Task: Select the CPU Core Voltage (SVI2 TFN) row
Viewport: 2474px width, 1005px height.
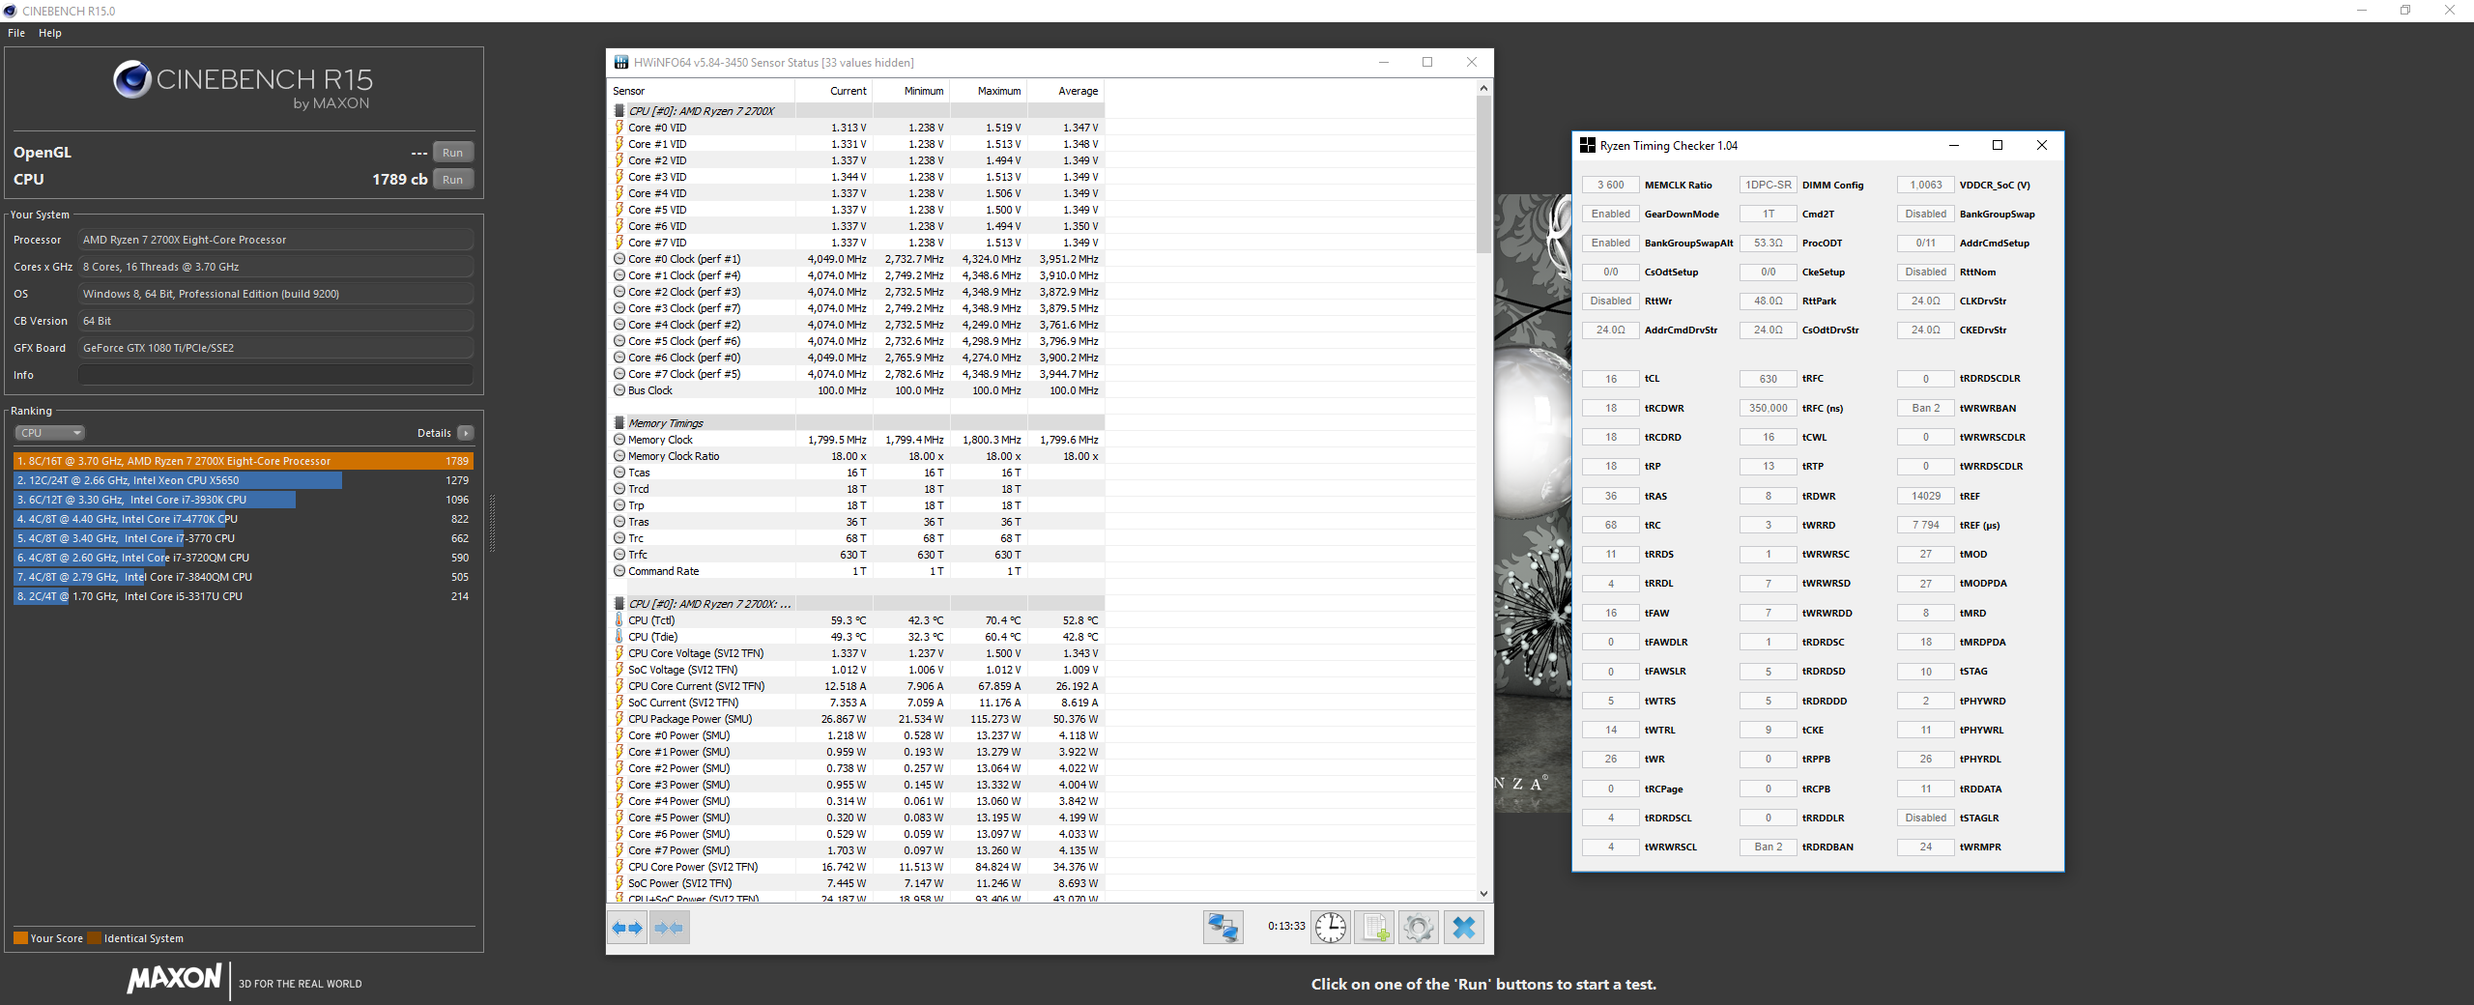Action: point(856,653)
